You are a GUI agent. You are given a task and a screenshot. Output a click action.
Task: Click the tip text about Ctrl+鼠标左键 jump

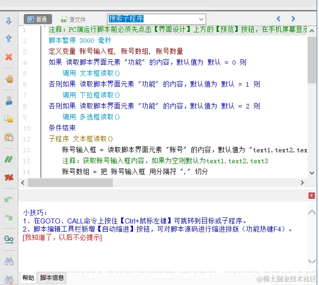click(135, 221)
